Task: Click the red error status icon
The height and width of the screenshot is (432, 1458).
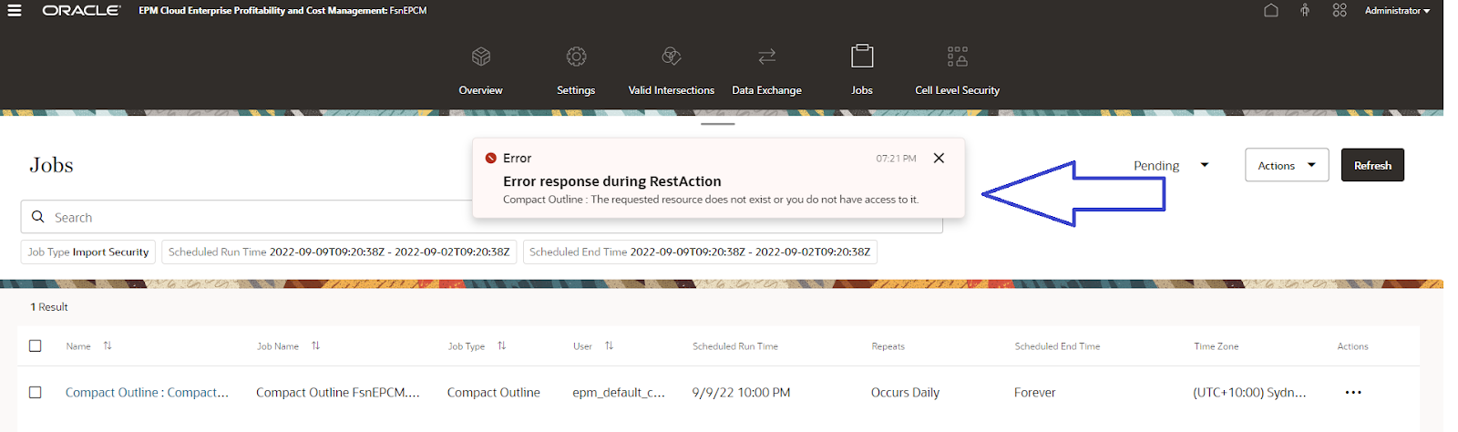Action: point(491,158)
